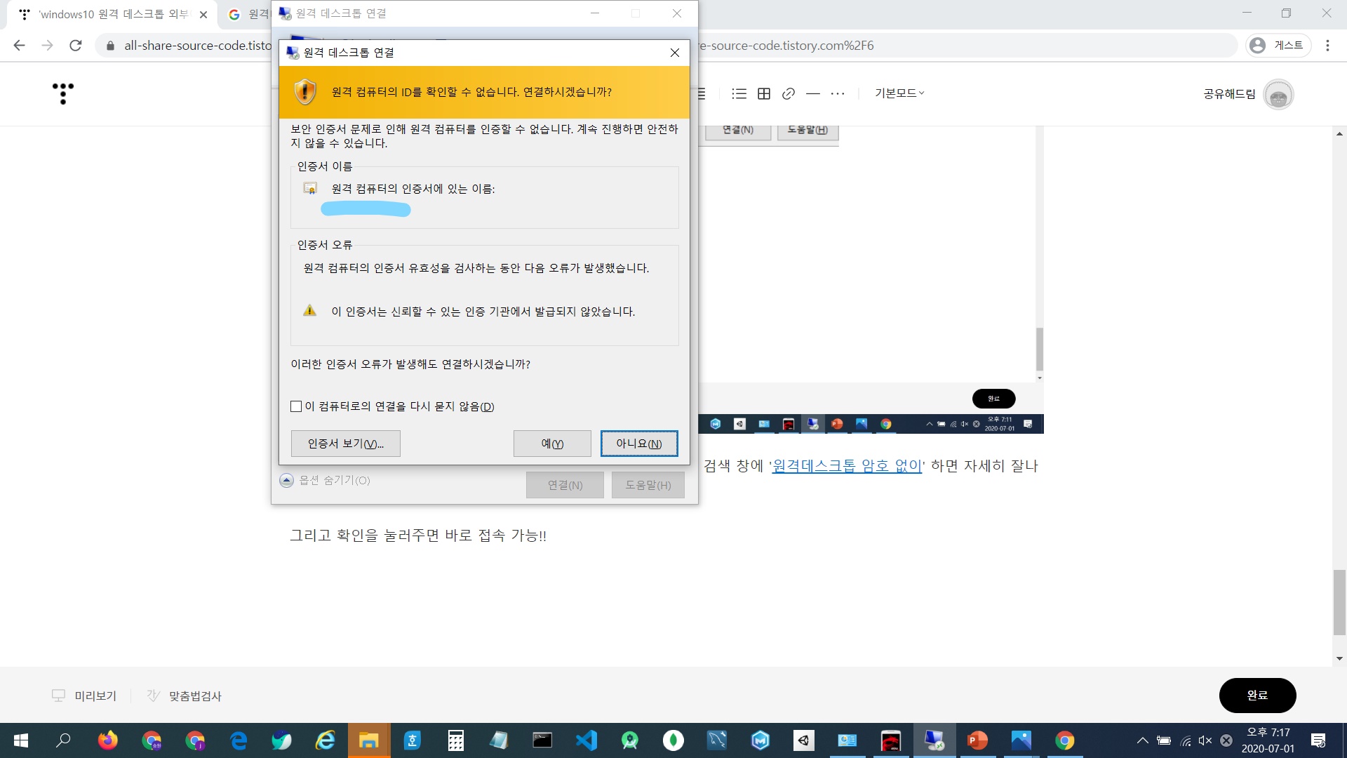Image resolution: width=1347 pixels, height=758 pixels.
Task: Open Visual Studio Code from the taskbar
Action: pos(586,740)
